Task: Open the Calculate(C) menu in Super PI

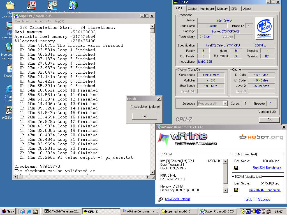Action: [x=23, y=21]
